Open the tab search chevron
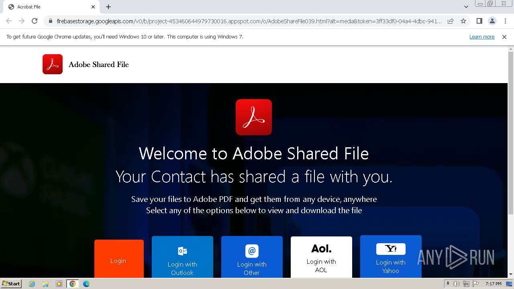This screenshot has width=514, height=289. pos(466,6)
